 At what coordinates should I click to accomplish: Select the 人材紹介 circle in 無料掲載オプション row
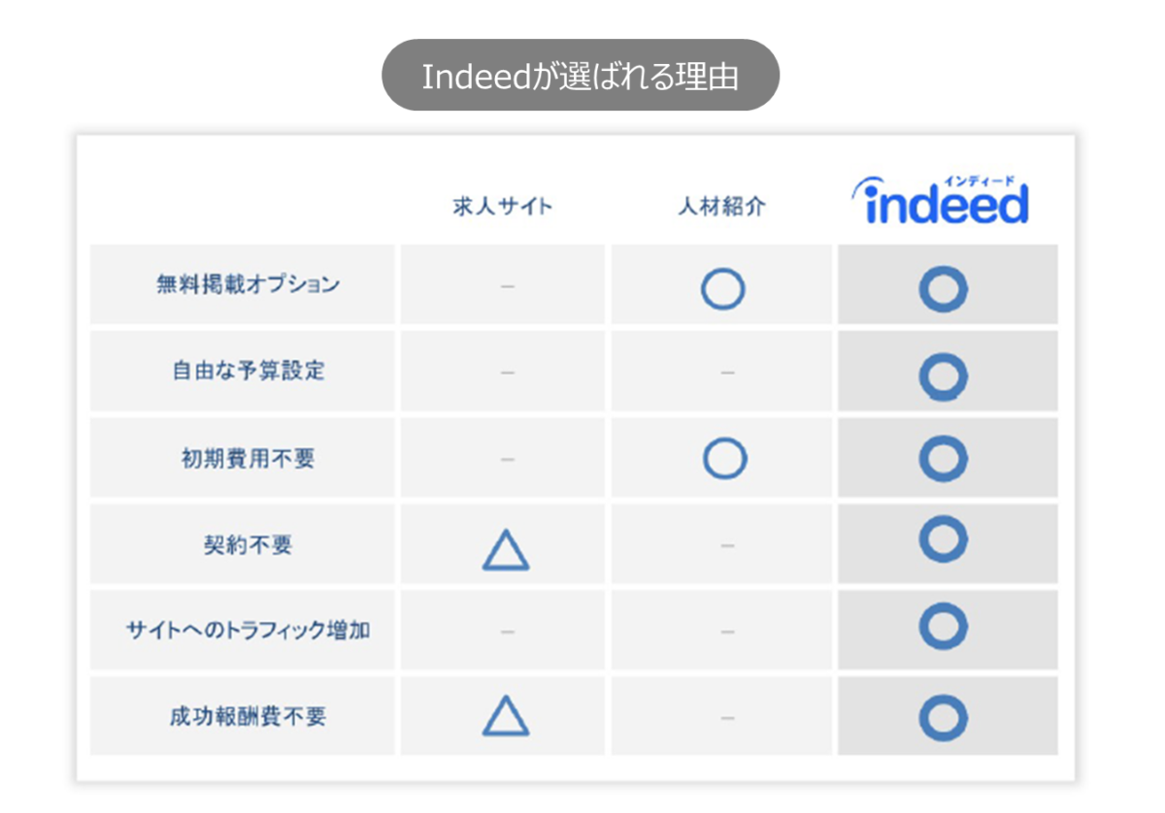(722, 289)
